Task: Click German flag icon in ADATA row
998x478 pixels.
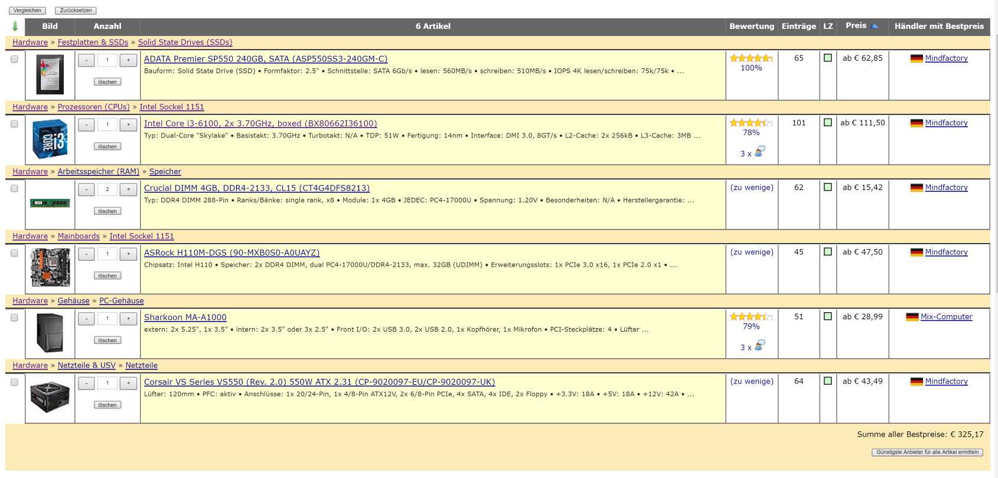Action: [917, 58]
